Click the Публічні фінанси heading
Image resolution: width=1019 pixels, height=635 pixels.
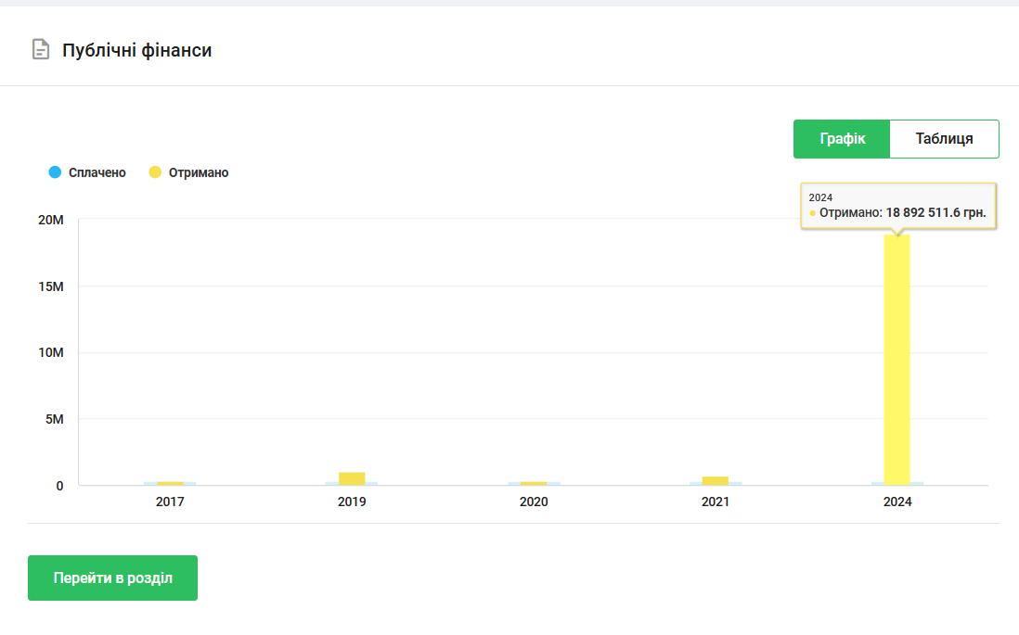click(137, 50)
